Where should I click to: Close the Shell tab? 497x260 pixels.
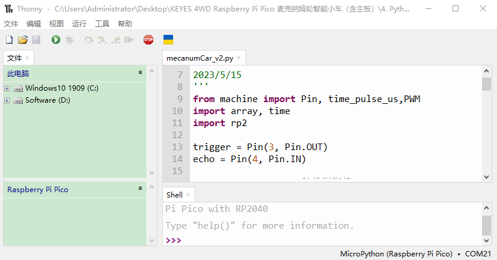tap(188, 195)
